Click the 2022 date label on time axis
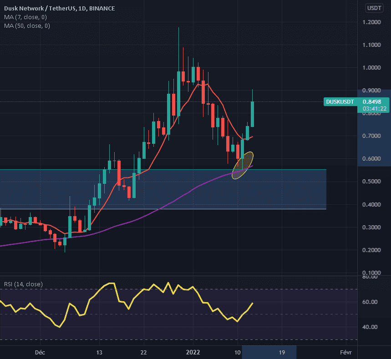391x359 pixels. click(x=193, y=352)
